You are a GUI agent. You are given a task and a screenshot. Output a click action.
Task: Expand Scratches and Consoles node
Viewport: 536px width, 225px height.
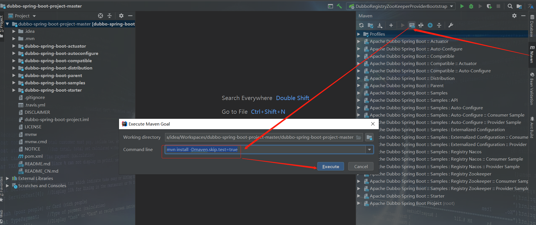click(8, 185)
